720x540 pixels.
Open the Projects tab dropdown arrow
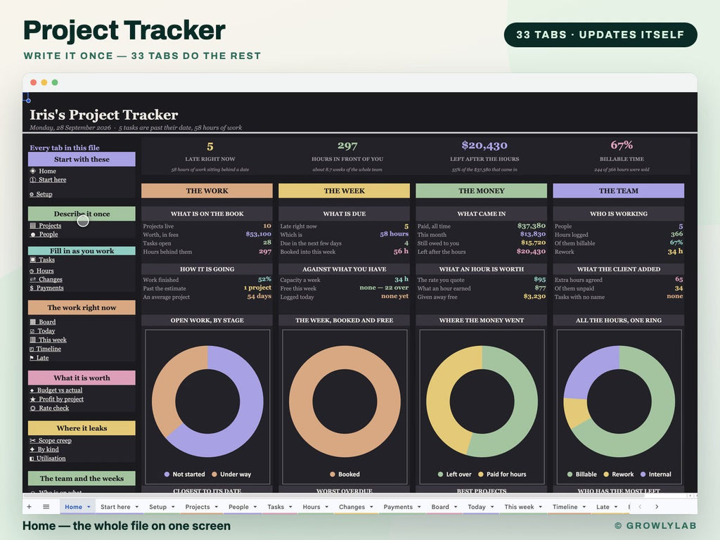[x=217, y=507]
